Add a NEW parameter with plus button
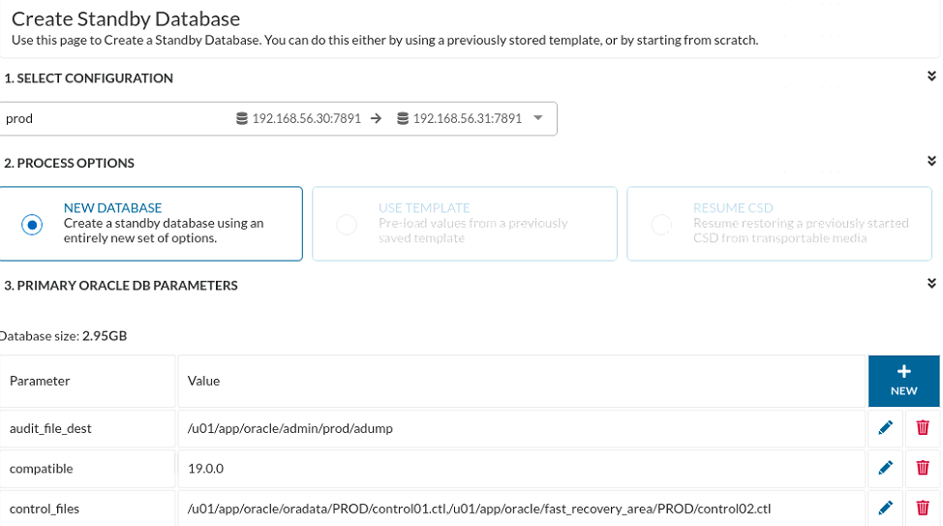 pyautogui.click(x=904, y=381)
